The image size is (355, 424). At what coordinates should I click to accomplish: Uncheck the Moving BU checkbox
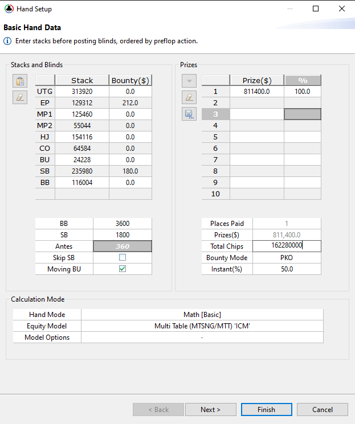(123, 269)
